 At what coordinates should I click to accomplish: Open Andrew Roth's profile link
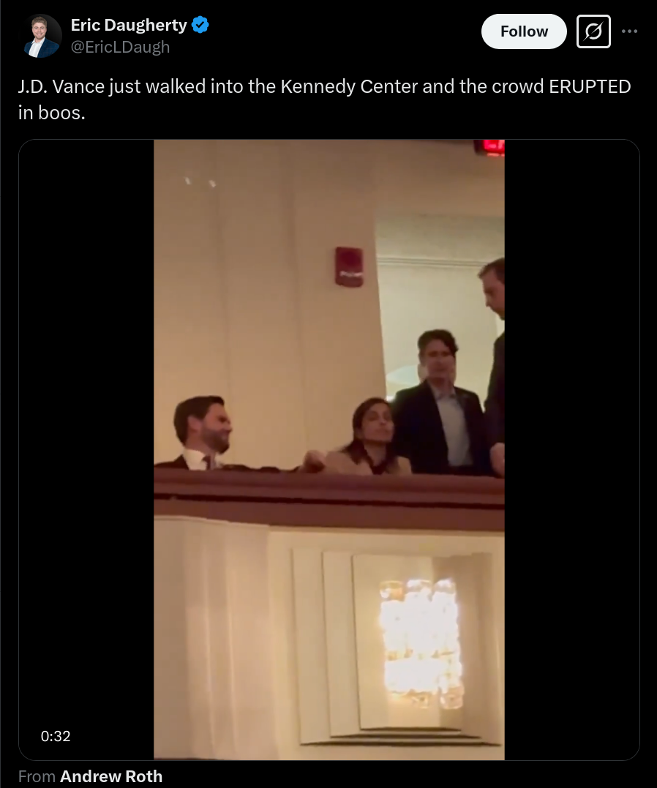111,776
